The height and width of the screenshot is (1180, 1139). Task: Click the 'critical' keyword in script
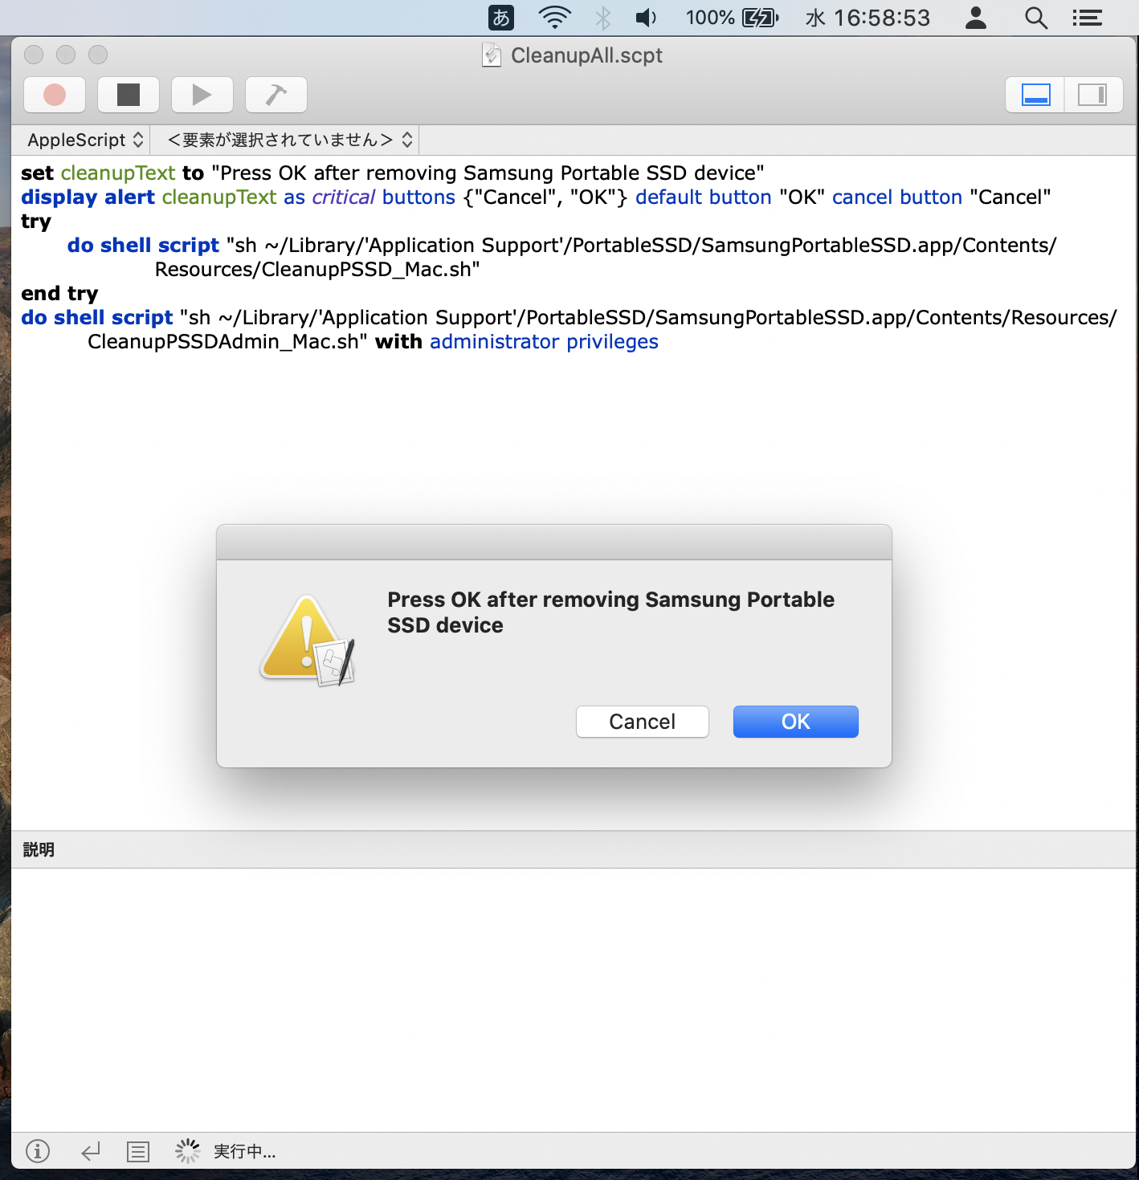344,197
